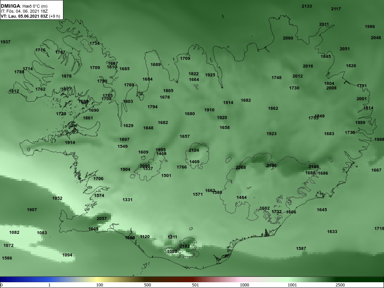384x288 pixels.
Task: Select the Reykjanes value '2057'
Action: pos(102,218)
